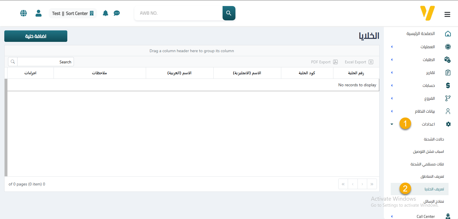Open the user profile icon

tap(38, 13)
